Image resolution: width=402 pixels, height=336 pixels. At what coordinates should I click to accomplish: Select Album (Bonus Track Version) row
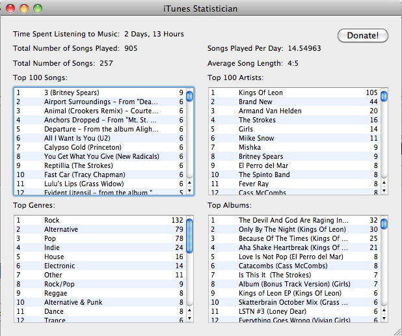coord(295,284)
